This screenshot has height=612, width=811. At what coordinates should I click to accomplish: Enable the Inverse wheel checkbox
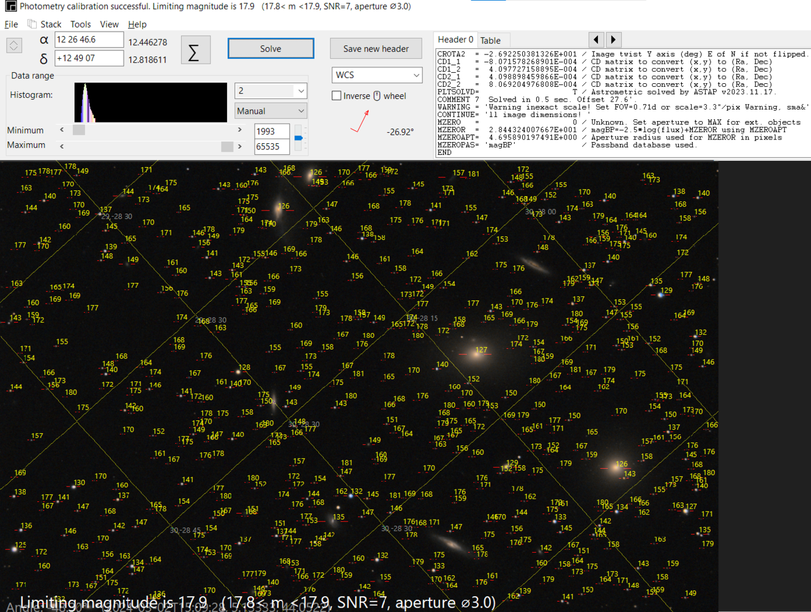coord(336,95)
